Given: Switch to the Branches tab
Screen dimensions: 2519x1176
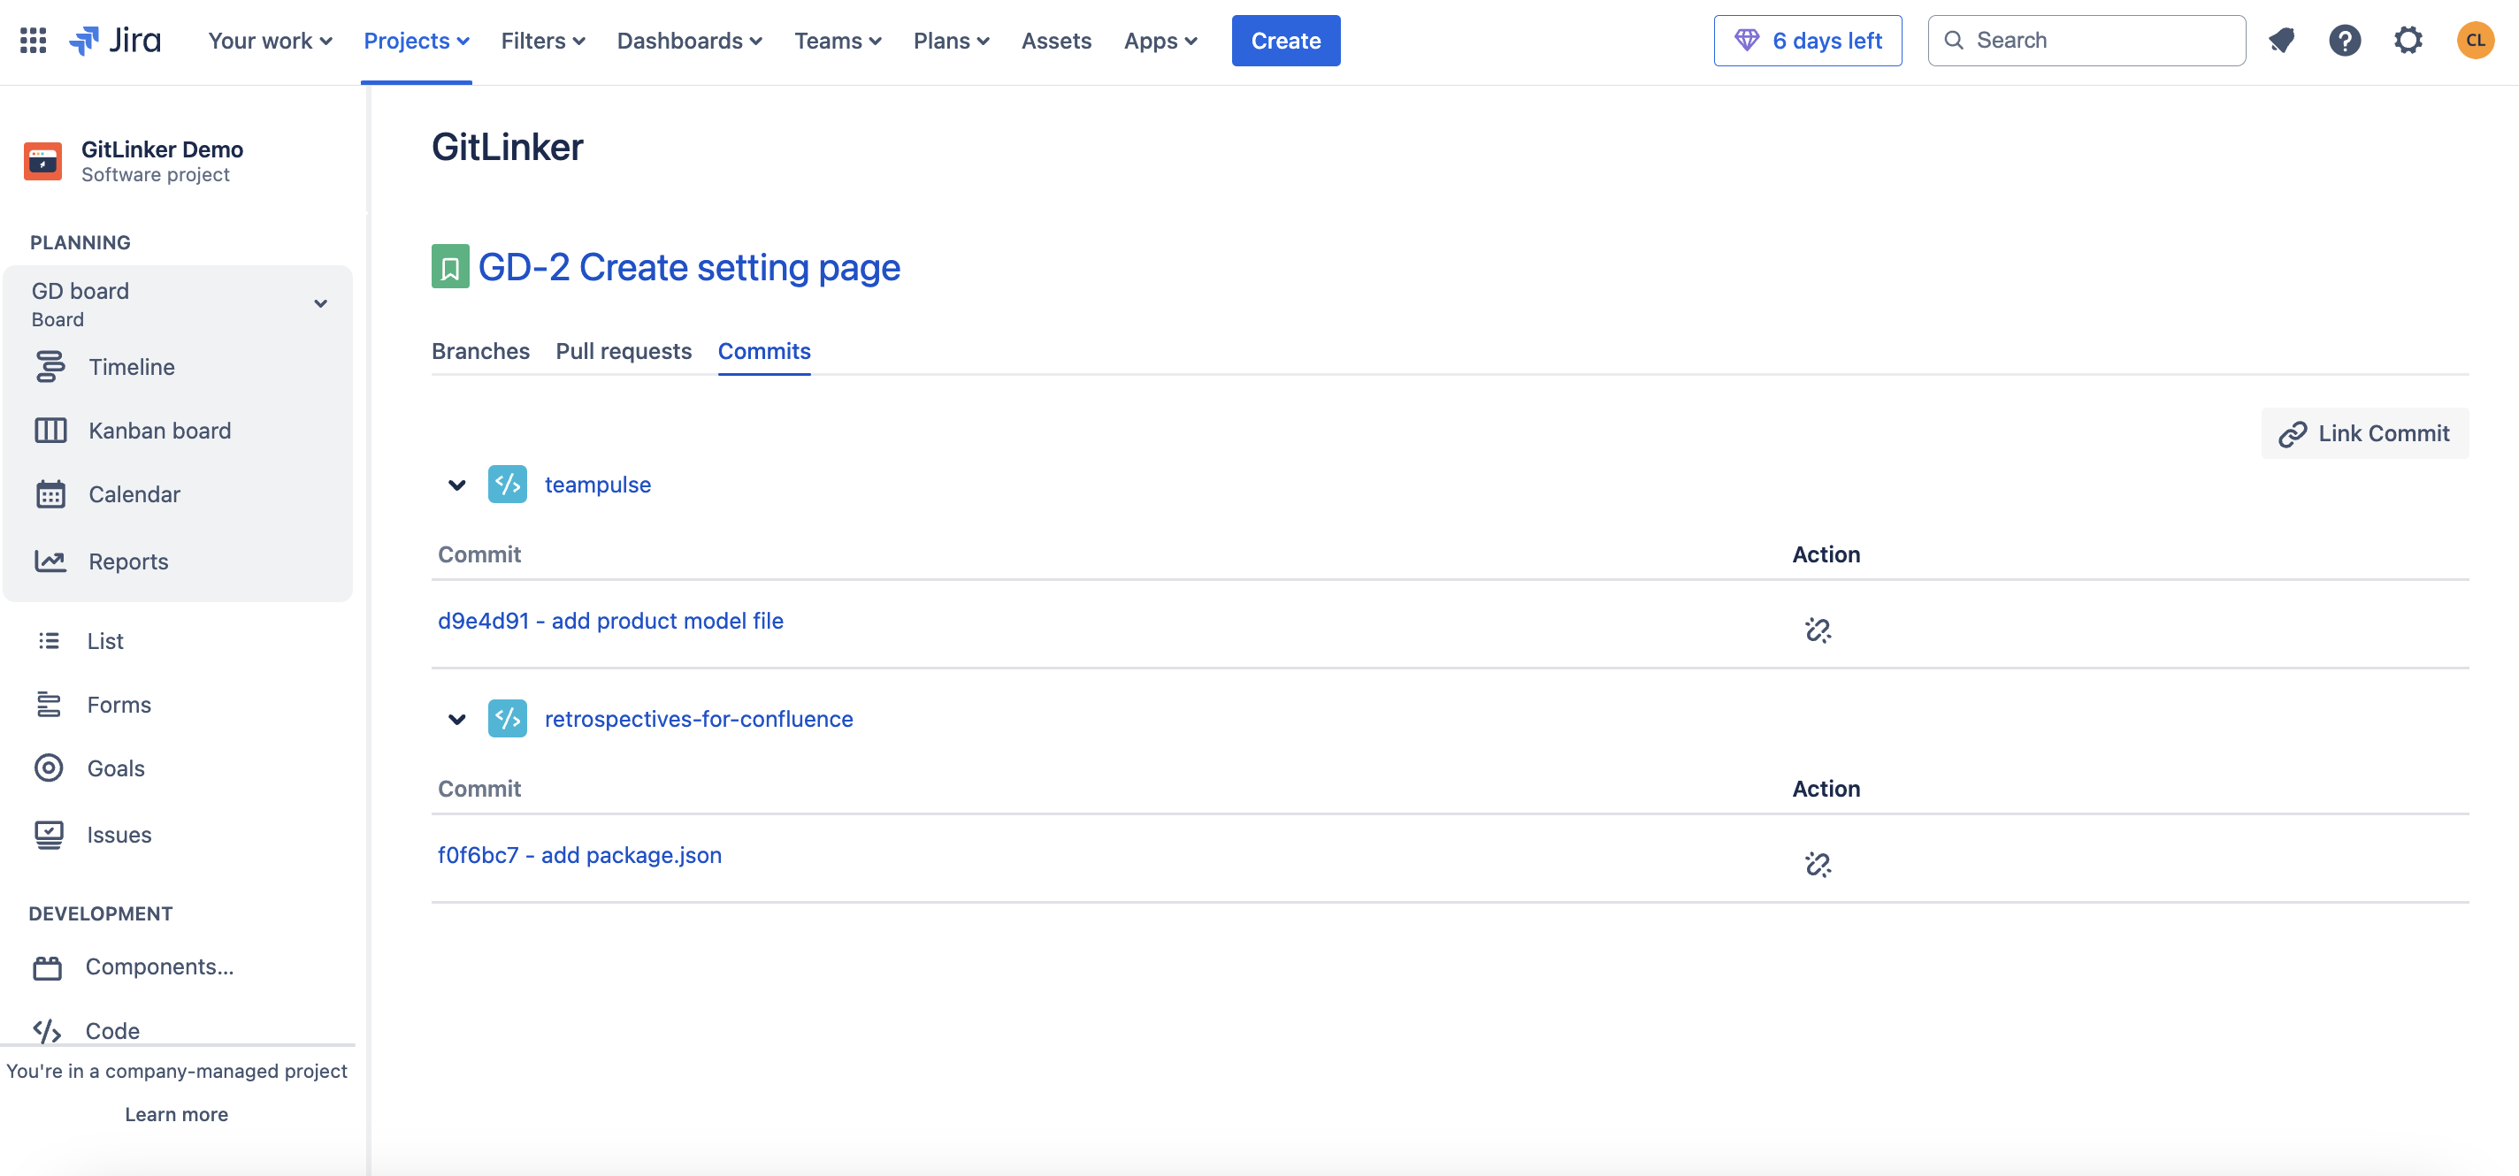Looking at the screenshot, I should click(480, 351).
